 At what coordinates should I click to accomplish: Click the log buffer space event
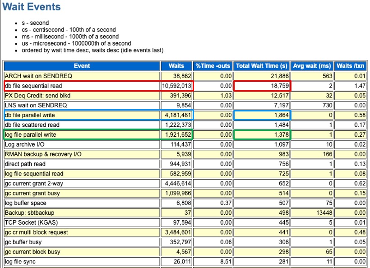coord(25,203)
